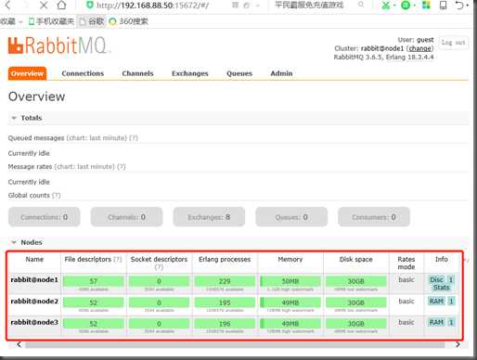Switch to the Exchanges tab
The height and width of the screenshot is (360, 477).
click(x=190, y=73)
